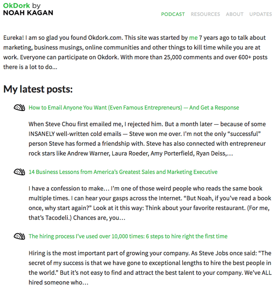Viewport: 275px width, 286px height.
Task: Click the NOAH KAGAN name in the header
Action: coord(28,13)
